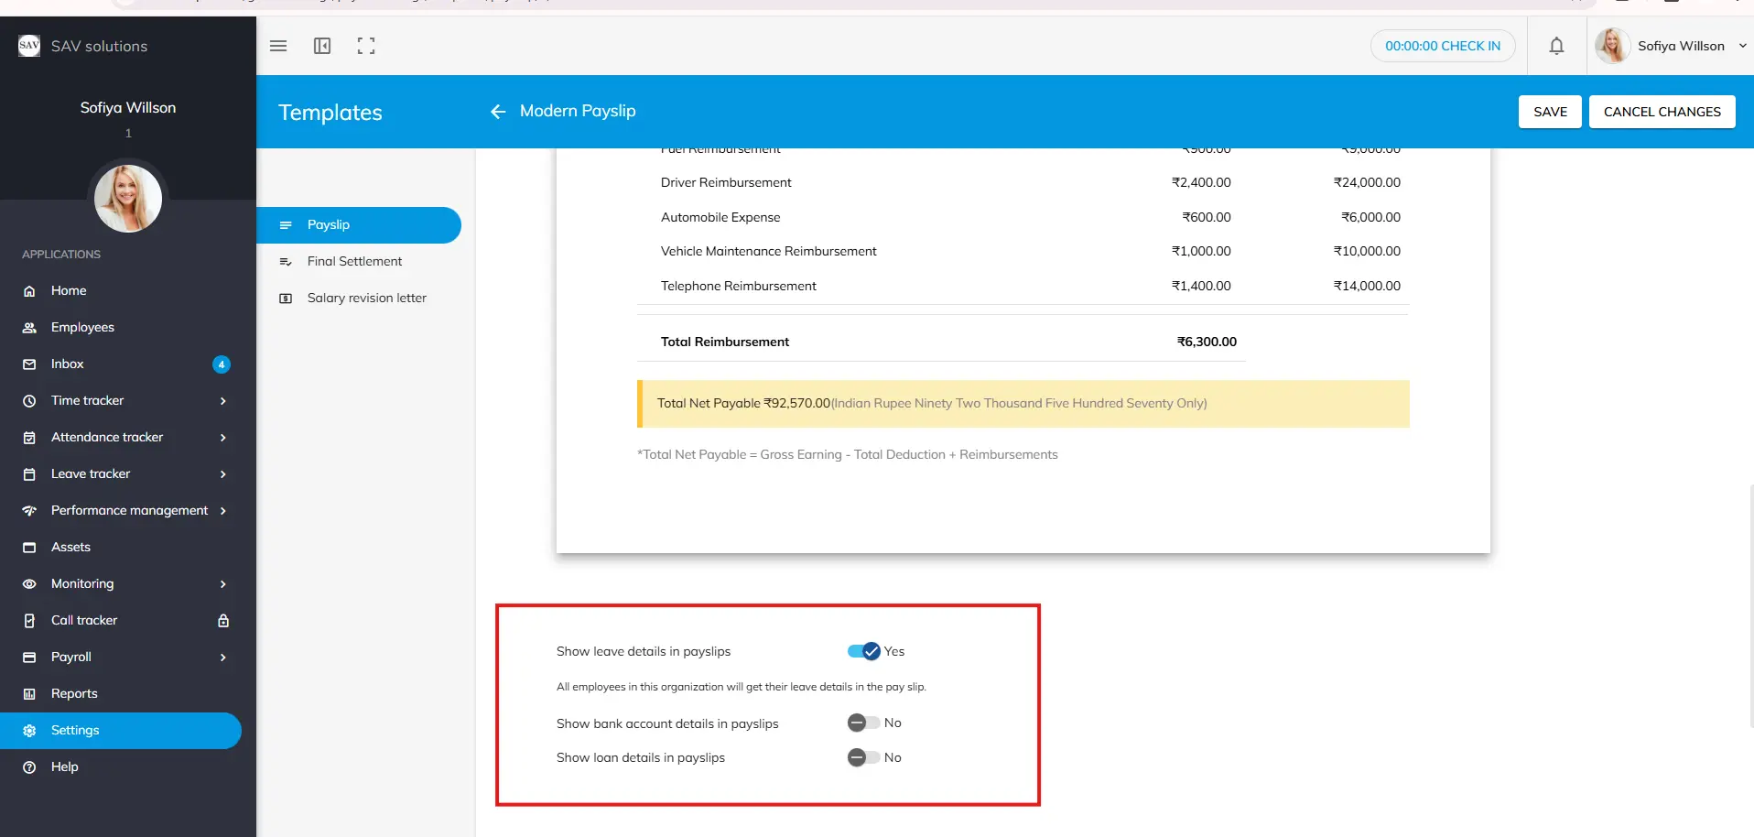This screenshot has width=1754, height=837.
Task: Select the Final Settlement template tab
Action: point(354,262)
